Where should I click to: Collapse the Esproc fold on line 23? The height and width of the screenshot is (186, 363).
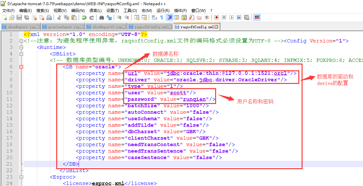click(x=21, y=177)
